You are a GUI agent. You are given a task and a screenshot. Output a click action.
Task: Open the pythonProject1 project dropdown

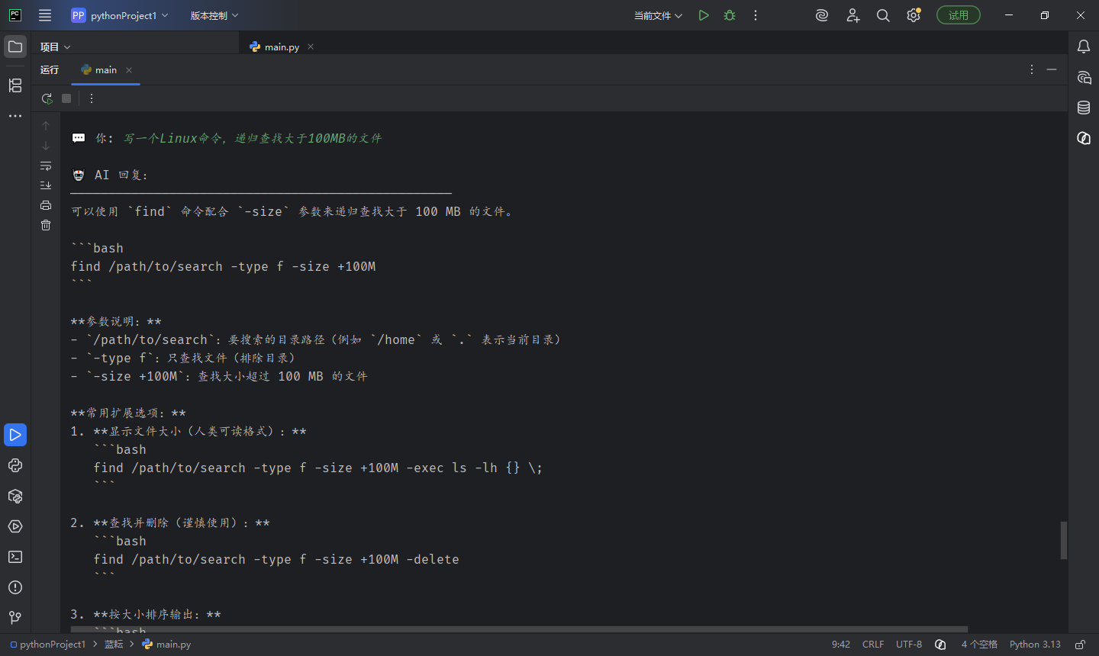pos(120,15)
